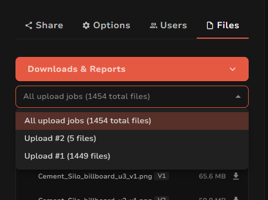Screen dimensions: 268x200
Task: Click Cement_Silo_billboard_u3_v1.png V1 file name
Action: [95, 176]
